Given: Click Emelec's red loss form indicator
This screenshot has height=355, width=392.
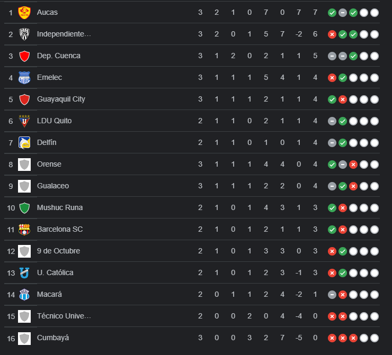Looking at the screenshot, I should click(332, 78).
